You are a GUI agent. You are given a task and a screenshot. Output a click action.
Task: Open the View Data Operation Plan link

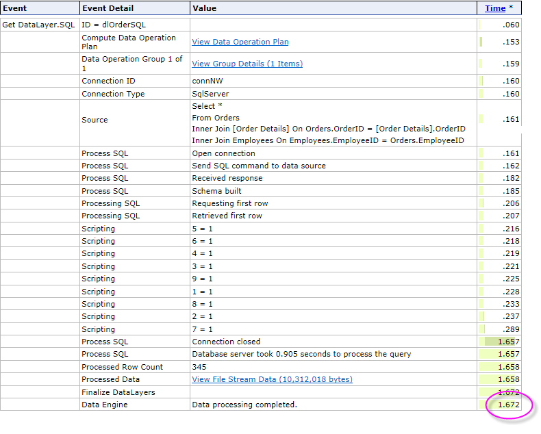point(240,42)
